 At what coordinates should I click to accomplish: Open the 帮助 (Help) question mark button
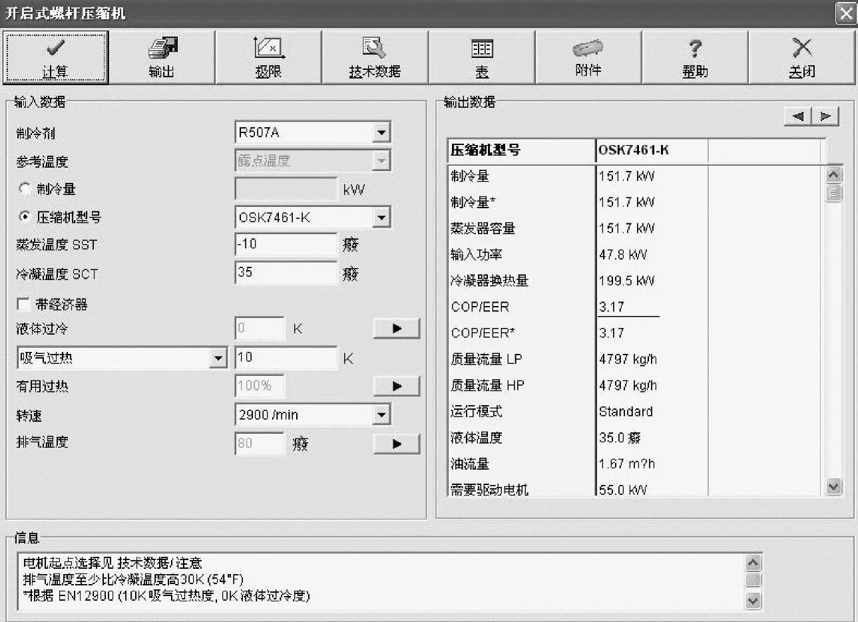tap(695, 58)
